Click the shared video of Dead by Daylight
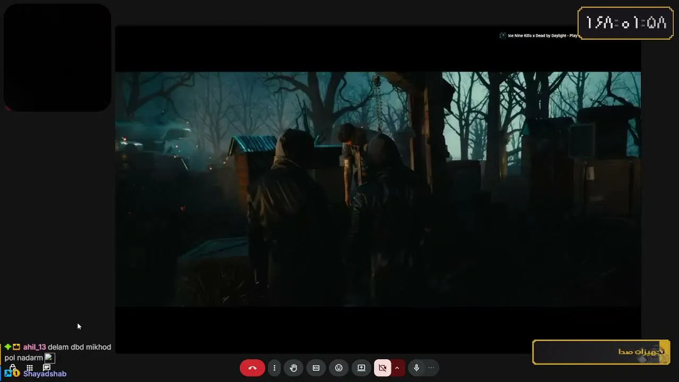This screenshot has width=679, height=382. pyautogui.click(x=378, y=189)
